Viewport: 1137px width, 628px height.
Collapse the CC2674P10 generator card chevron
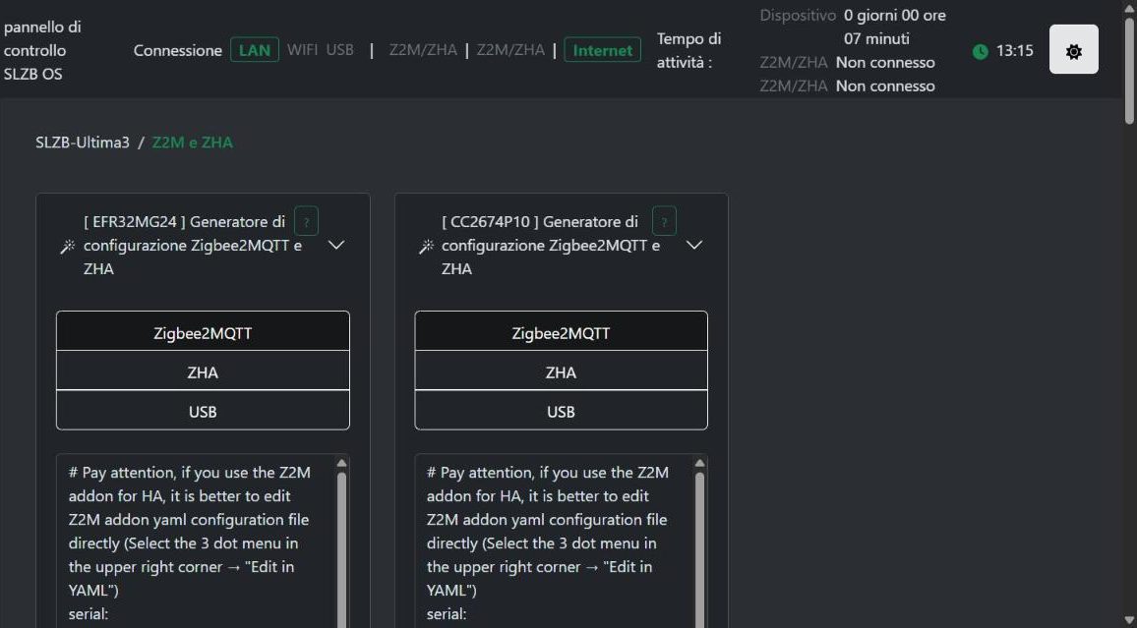(x=694, y=245)
